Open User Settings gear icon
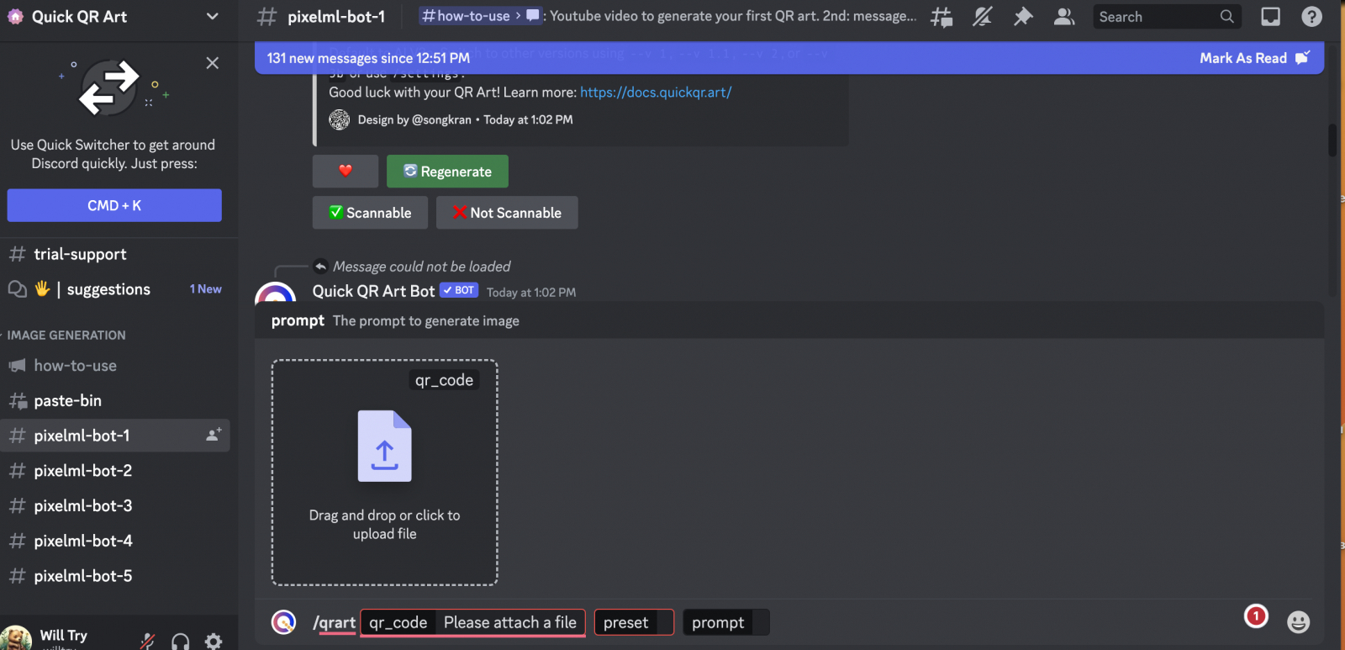 pyautogui.click(x=214, y=642)
